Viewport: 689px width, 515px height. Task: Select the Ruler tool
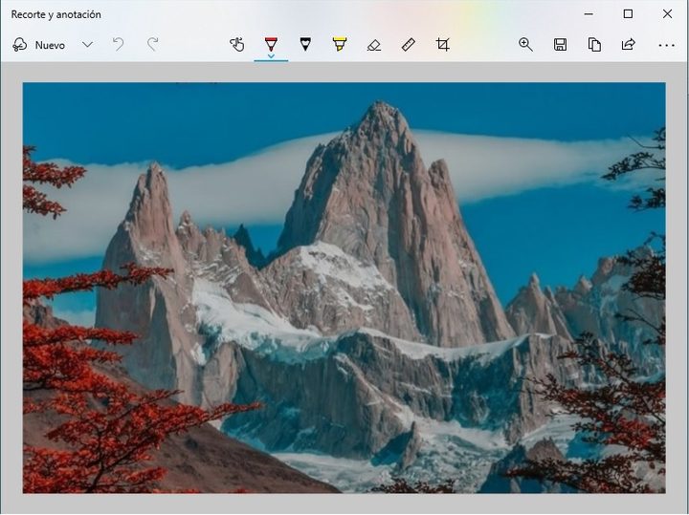click(409, 45)
